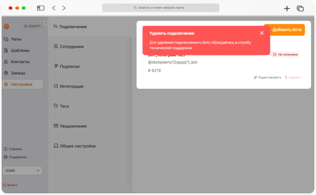Click the Заказы box icon

pyautogui.click(x=6, y=73)
